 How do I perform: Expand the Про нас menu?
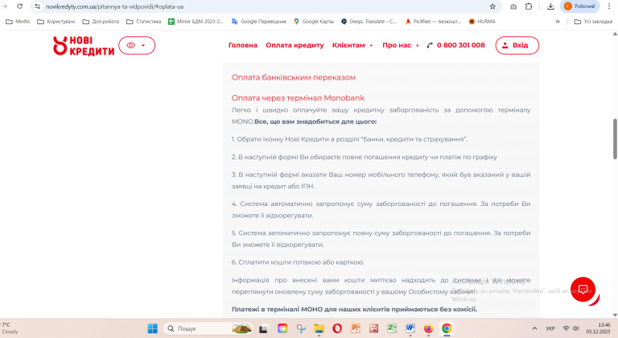[401, 45]
